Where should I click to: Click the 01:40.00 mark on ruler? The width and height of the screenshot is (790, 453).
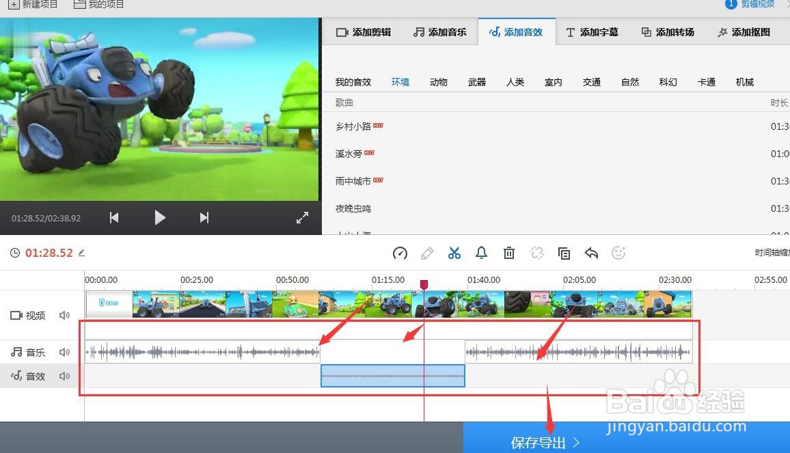tap(484, 279)
